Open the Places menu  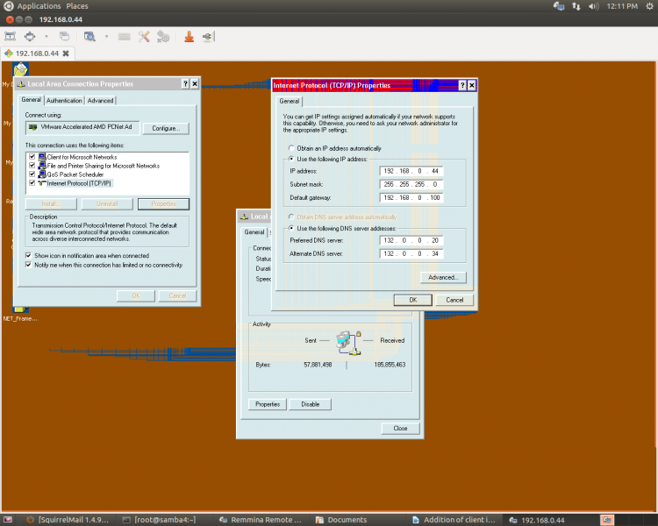pos(77,6)
